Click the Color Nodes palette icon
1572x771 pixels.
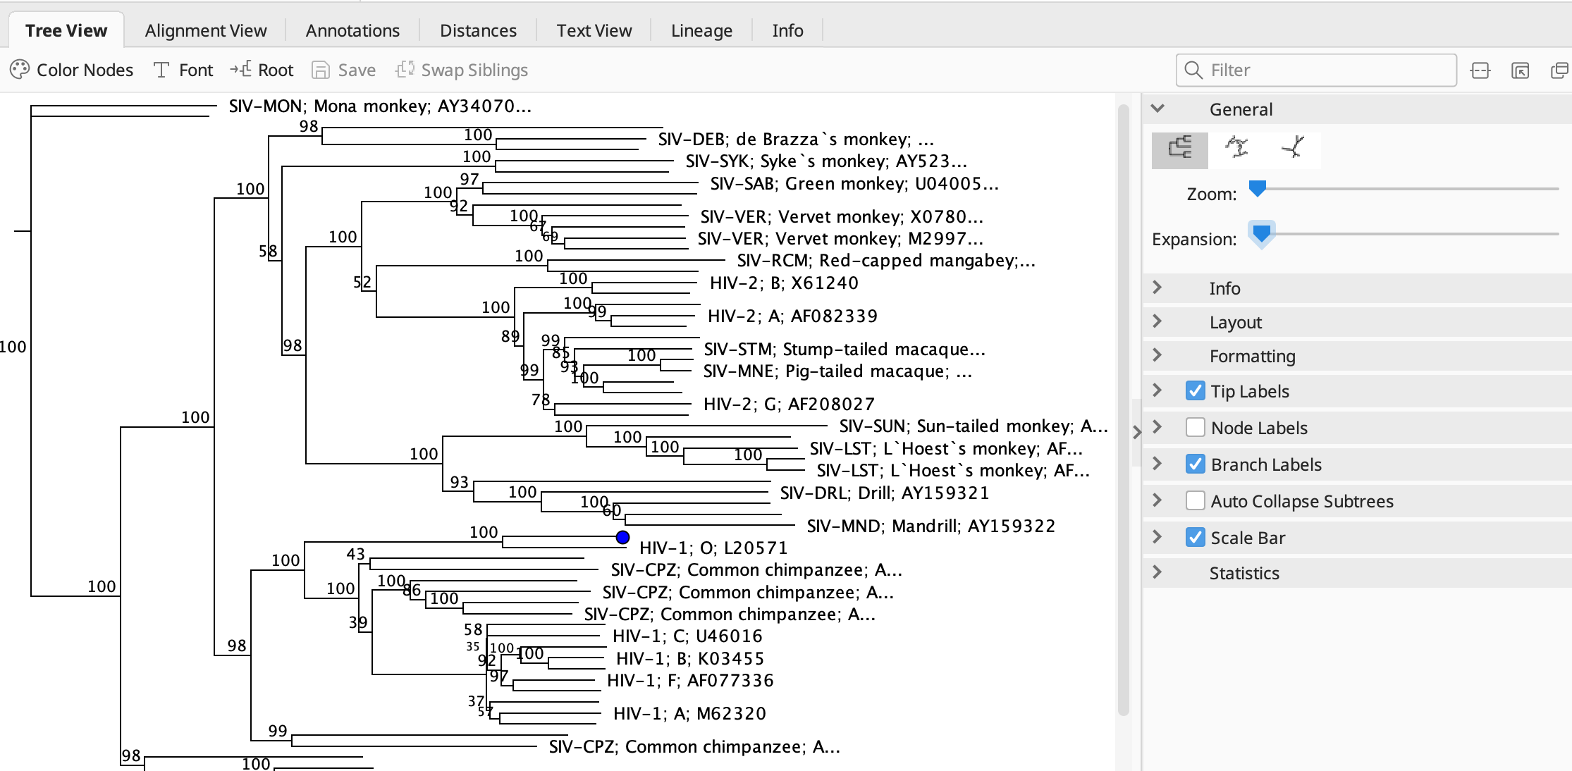click(x=20, y=70)
